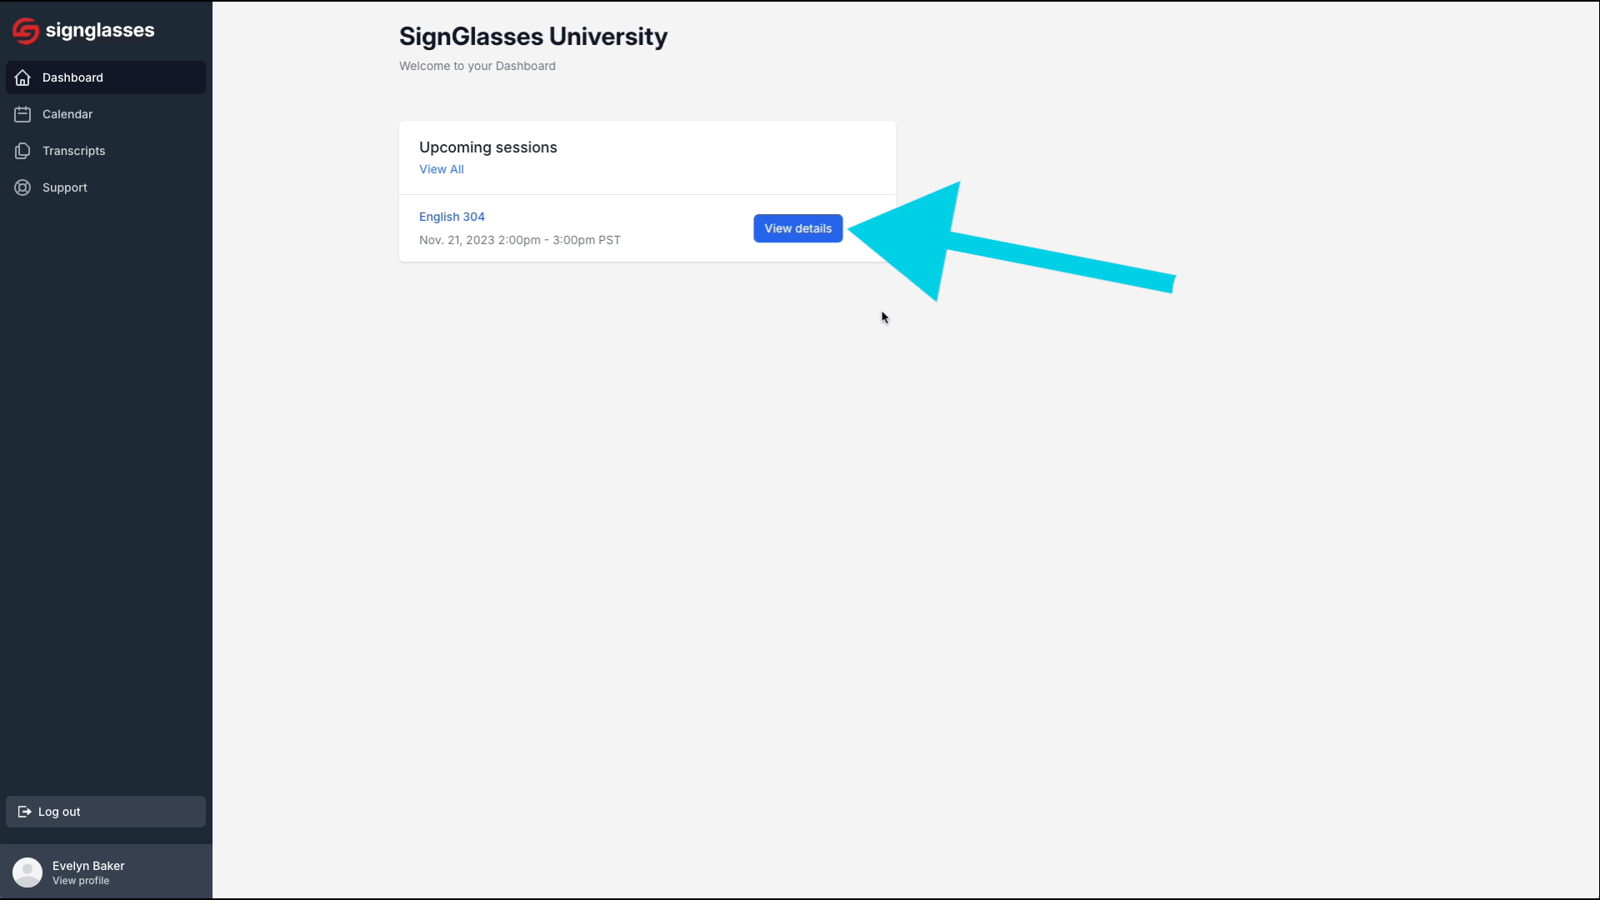Click Evelyn Baker's avatar picture

(27, 872)
